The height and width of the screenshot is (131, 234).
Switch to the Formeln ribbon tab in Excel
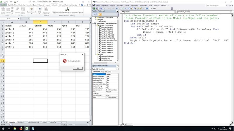point(29,5)
